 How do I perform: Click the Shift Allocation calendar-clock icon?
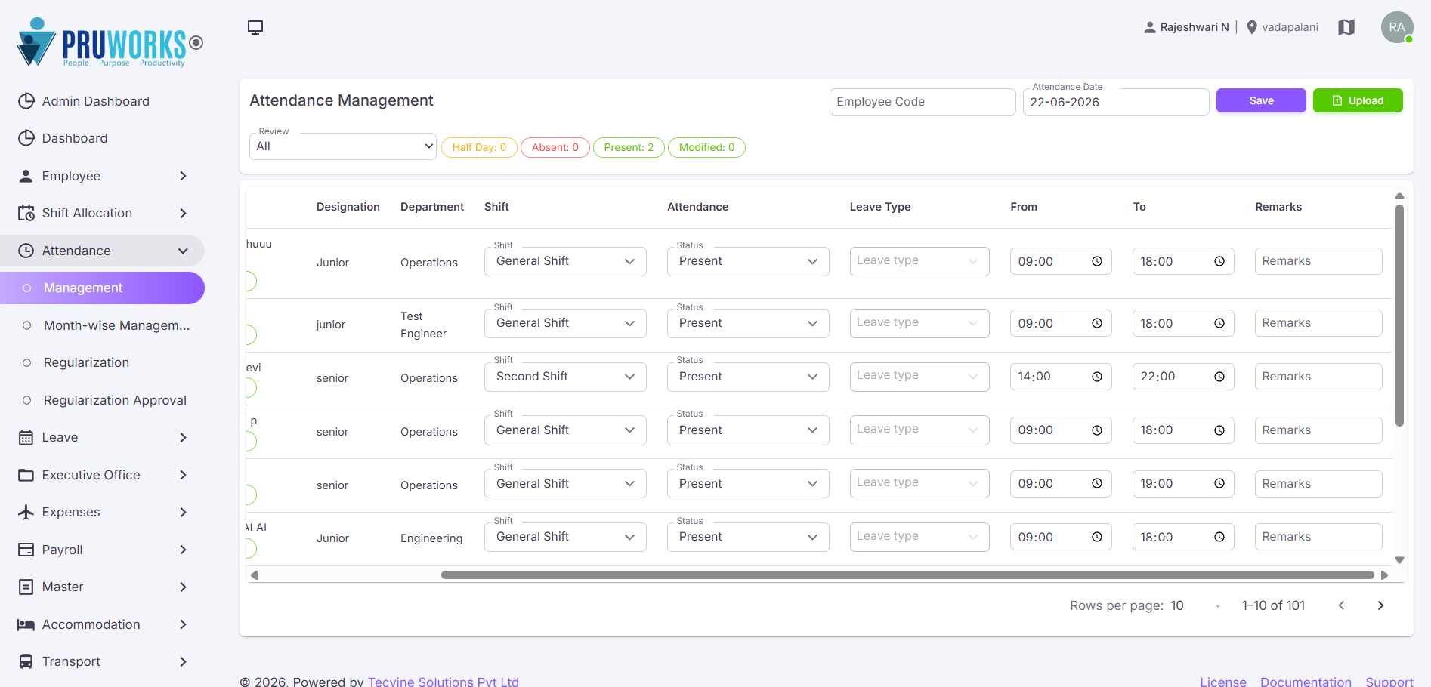tap(26, 213)
